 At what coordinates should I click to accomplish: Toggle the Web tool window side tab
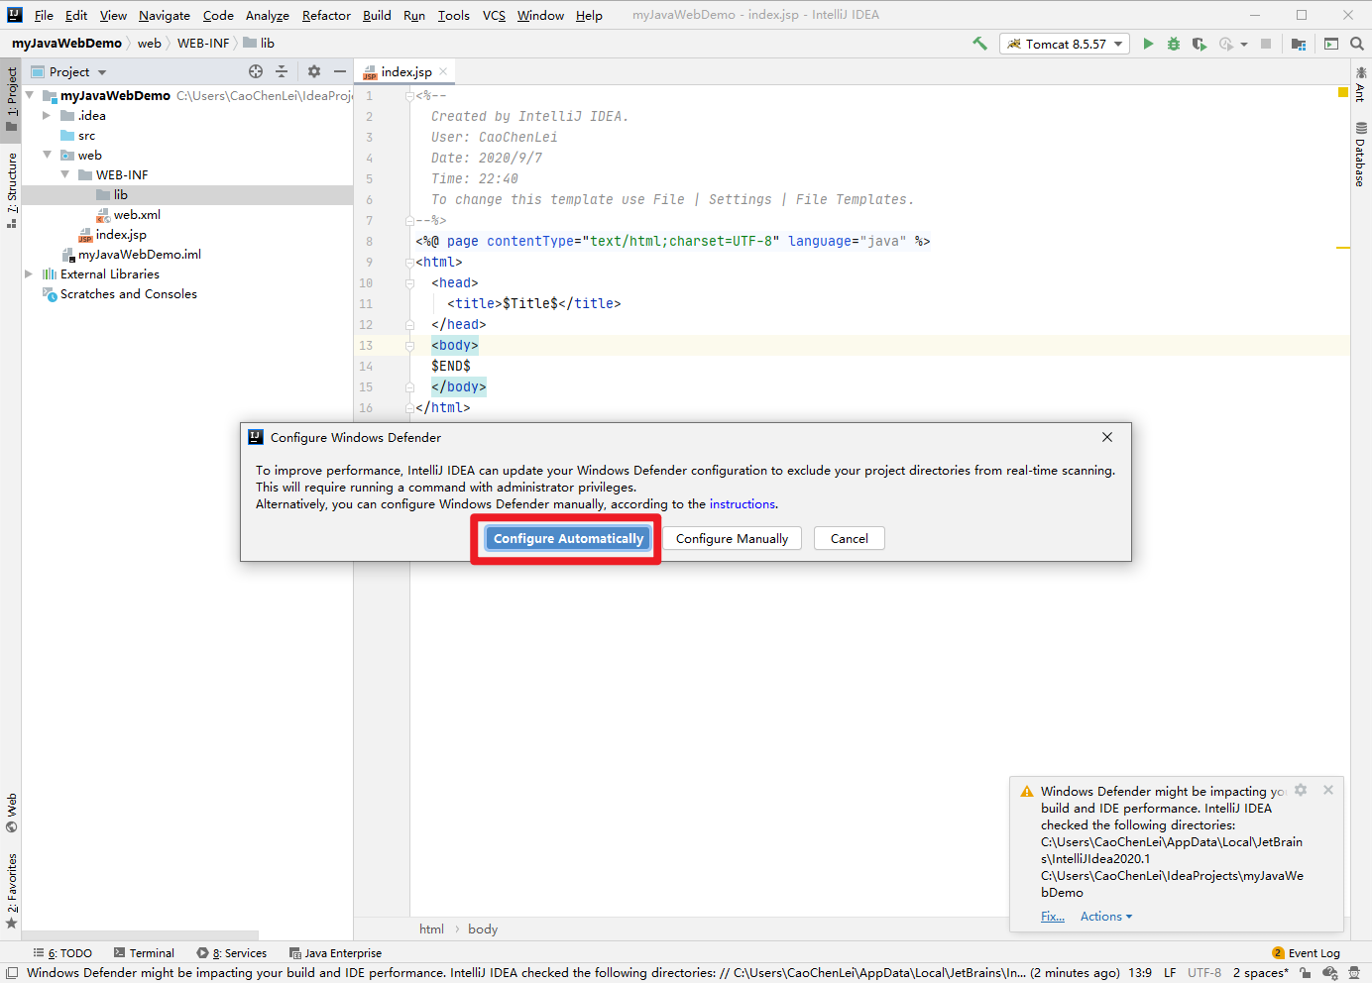click(x=11, y=813)
